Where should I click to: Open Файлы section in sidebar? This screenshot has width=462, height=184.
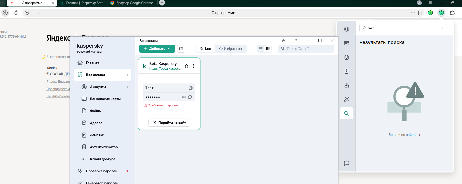pos(102,111)
